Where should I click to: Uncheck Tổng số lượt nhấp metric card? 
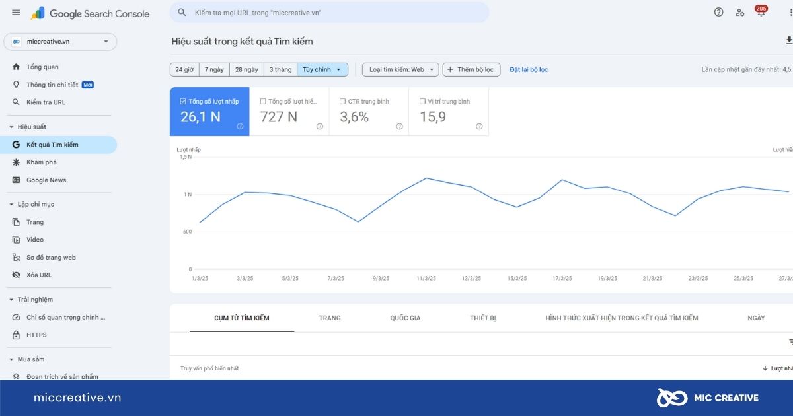coord(183,102)
